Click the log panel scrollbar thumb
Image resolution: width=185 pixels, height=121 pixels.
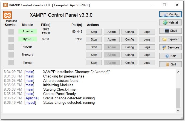[x=178, y=98]
